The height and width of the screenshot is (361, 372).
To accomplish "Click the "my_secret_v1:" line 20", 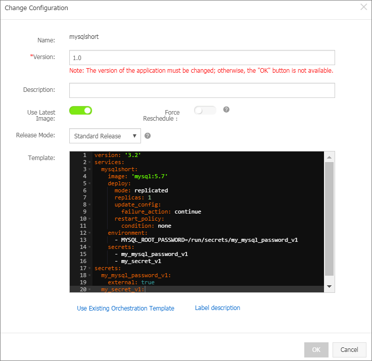I will point(123,289).
